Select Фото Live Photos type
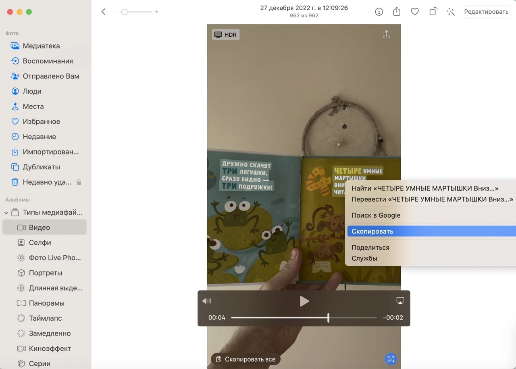The width and height of the screenshot is (516, 369). 45,258
